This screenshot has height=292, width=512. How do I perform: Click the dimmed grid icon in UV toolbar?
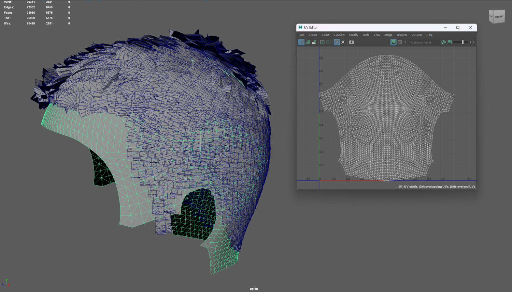click(328, 42)
